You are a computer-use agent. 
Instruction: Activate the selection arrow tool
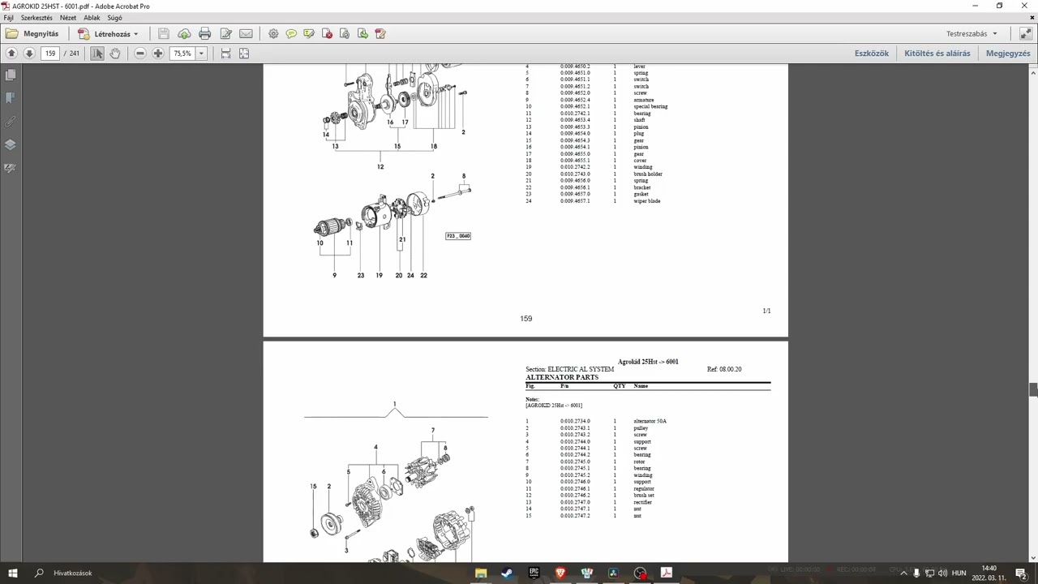[x=97, y=54]
